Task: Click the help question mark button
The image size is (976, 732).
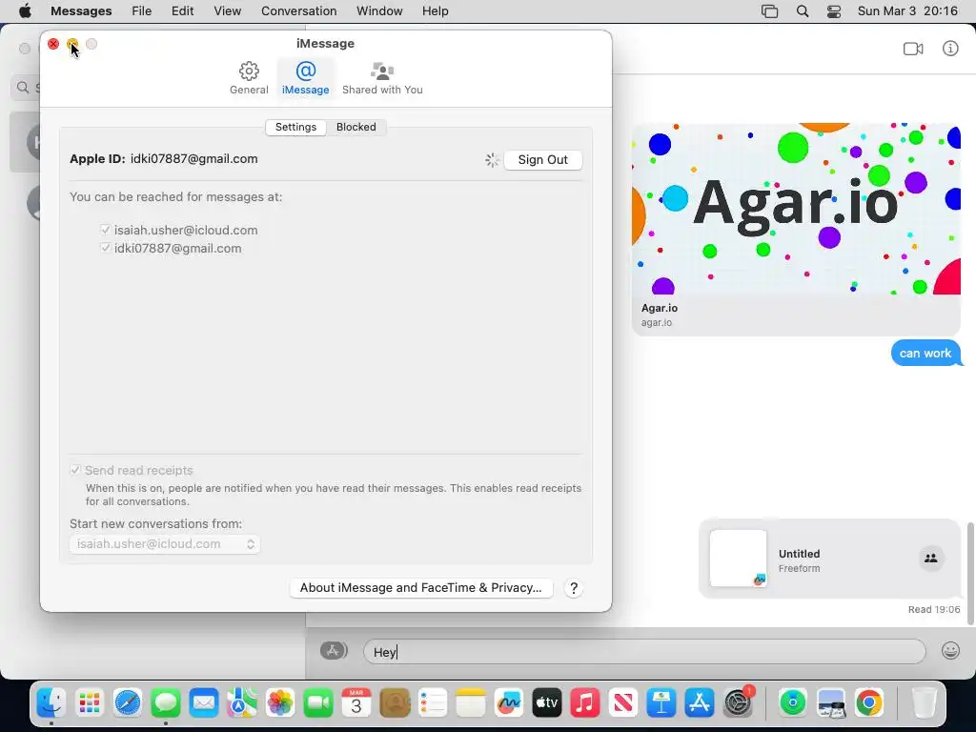Action: [x=573, y=588]
